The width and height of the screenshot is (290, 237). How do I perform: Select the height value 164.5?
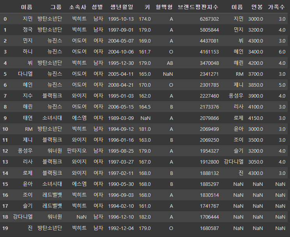point(145,107)
